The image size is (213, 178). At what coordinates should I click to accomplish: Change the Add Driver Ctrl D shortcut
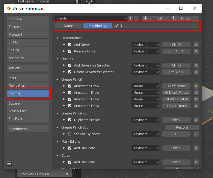pos(176,45)
